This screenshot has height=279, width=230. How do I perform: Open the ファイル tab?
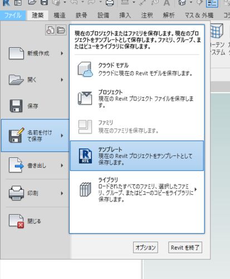(x=13, y=15)
